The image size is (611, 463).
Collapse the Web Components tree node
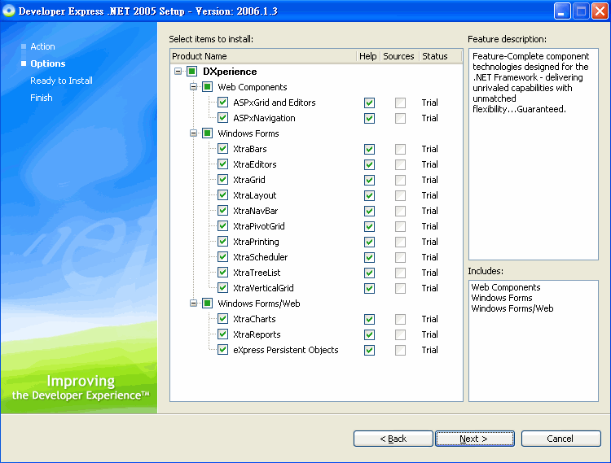pos(194,87)
